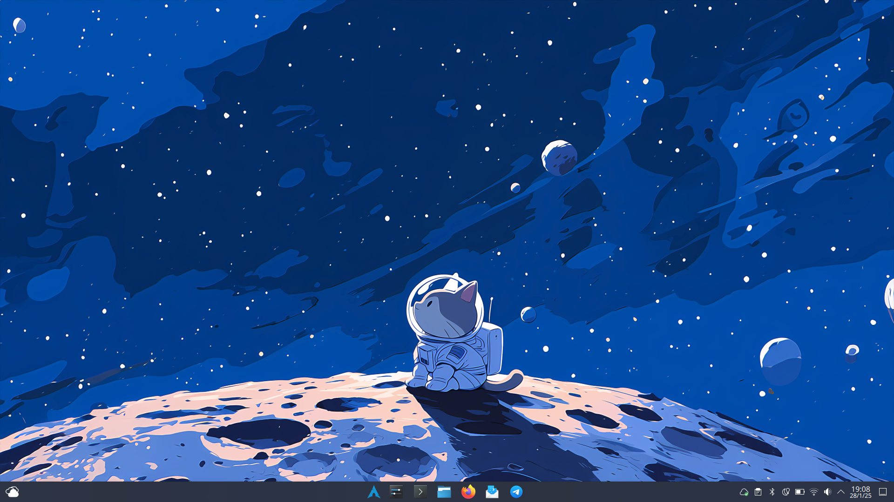This screenshot has height=502, width=894.
Task: Open the audio volume tray icon
Action: [827, 492]
